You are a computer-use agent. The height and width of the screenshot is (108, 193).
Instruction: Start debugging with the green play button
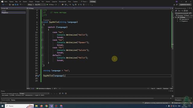pos(47,5)
